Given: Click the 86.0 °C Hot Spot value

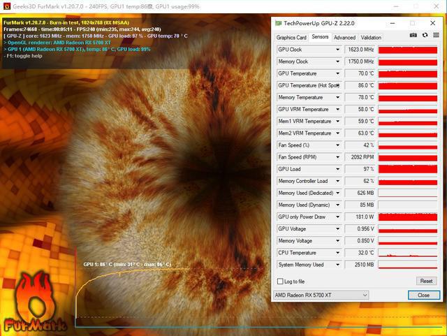Looking at the screenshot, I should [x=360, y=85].
